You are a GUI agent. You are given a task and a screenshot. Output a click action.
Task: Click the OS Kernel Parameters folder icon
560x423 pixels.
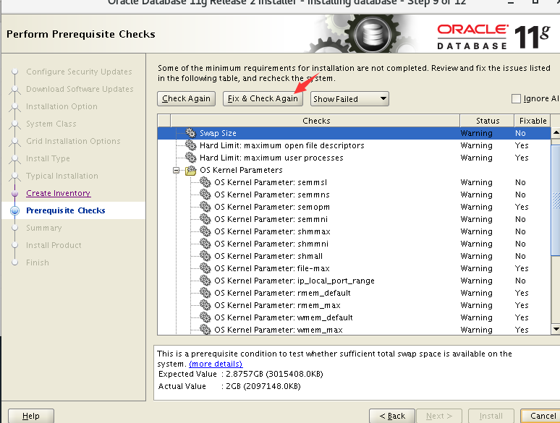point(191,170)
